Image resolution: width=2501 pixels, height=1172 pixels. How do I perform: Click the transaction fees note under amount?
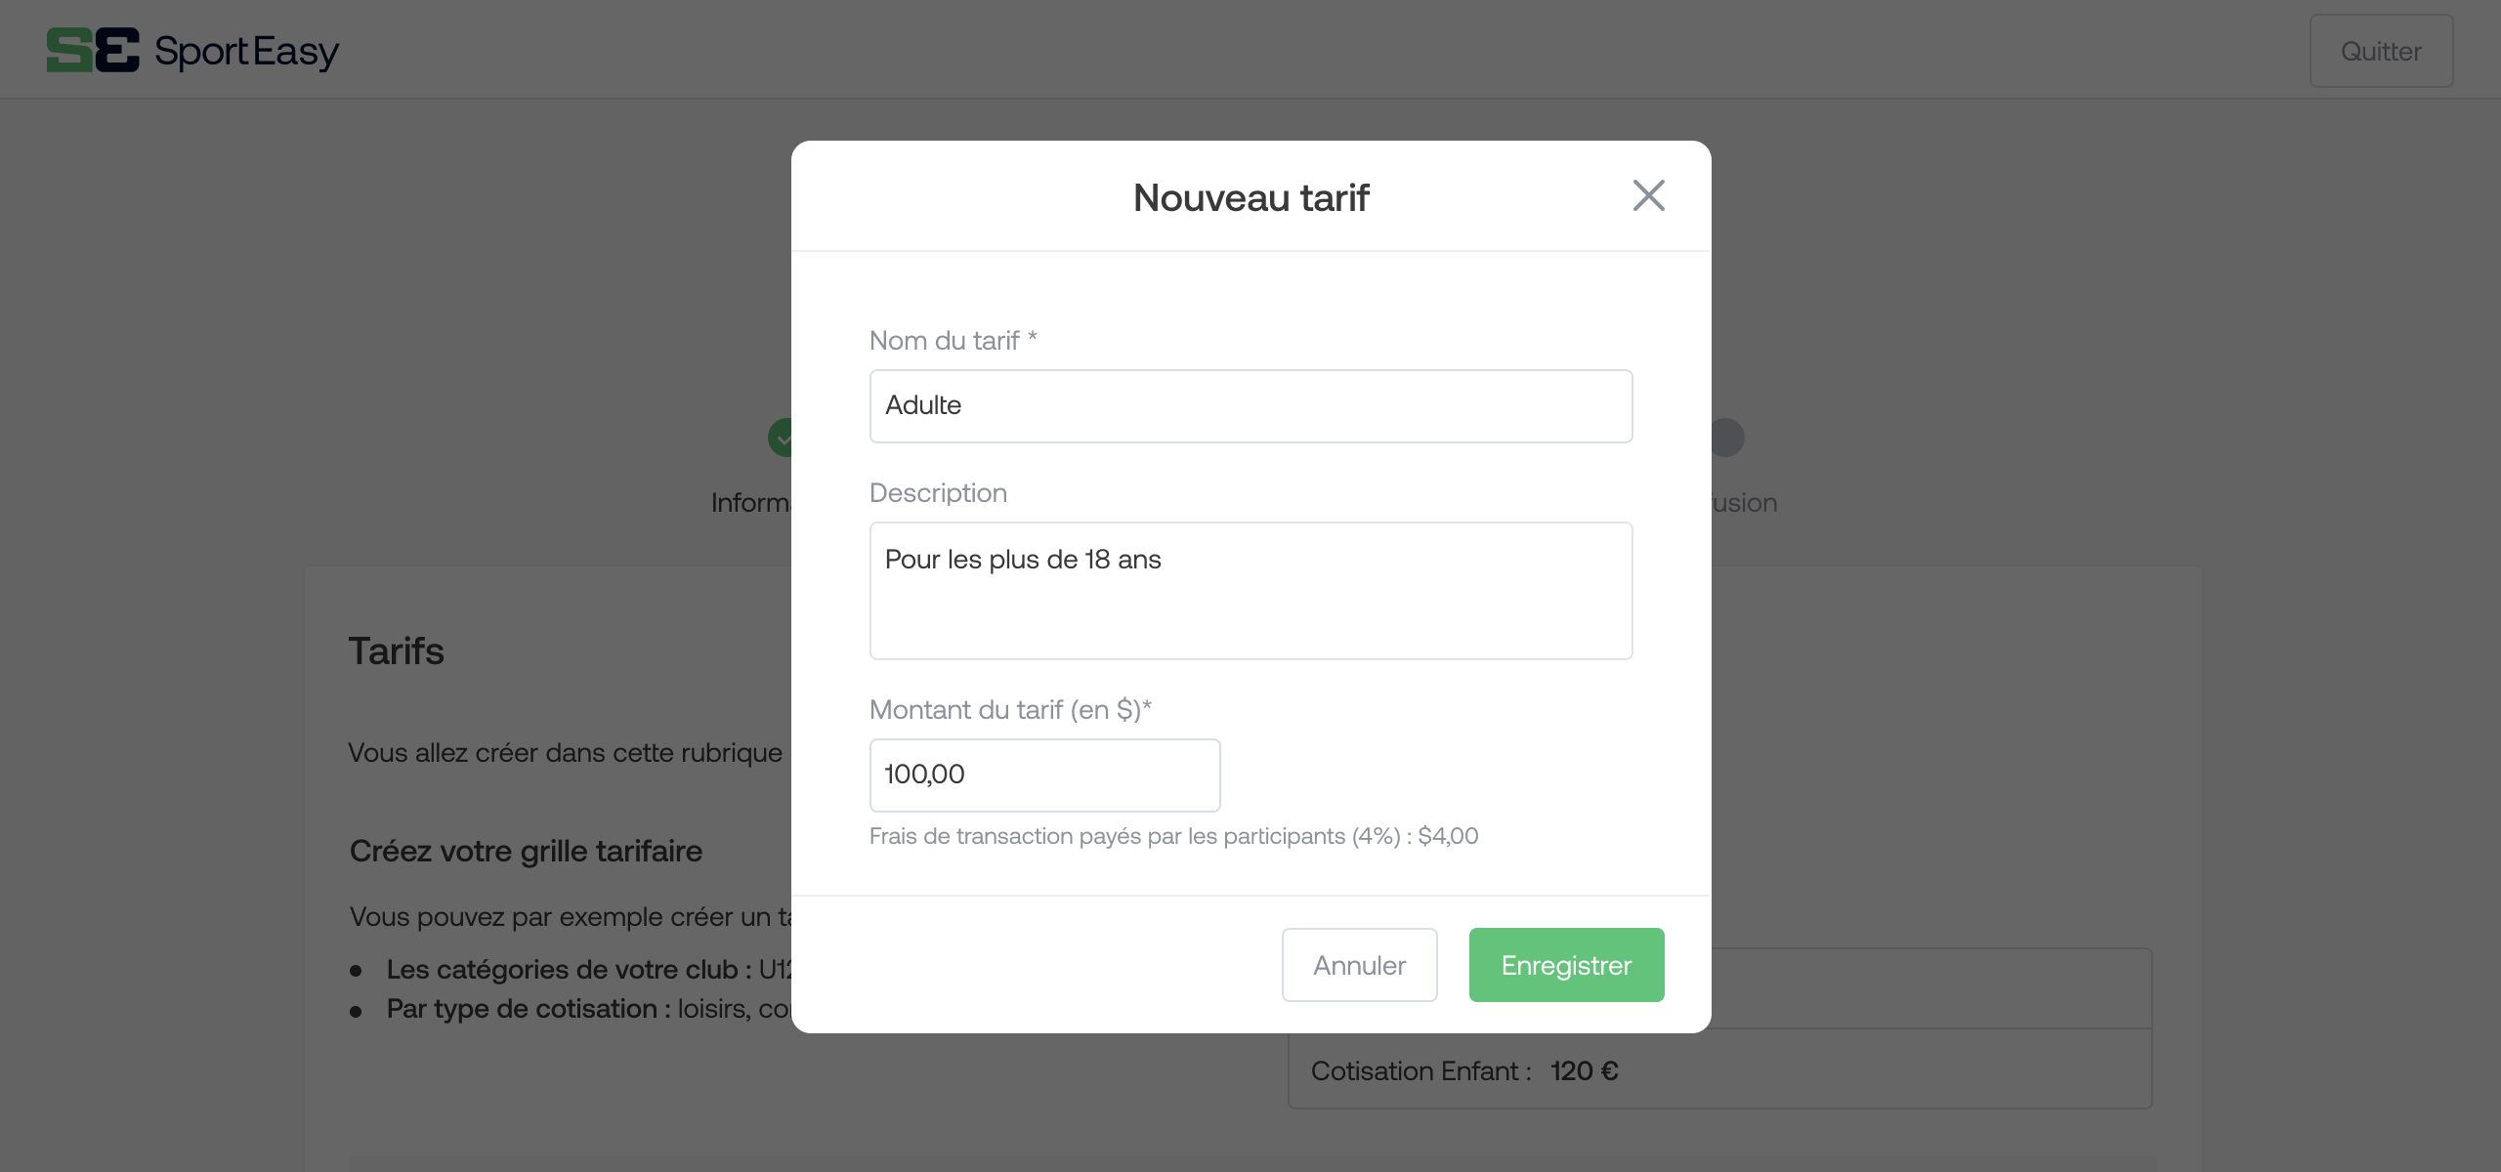coord(1173,836)
